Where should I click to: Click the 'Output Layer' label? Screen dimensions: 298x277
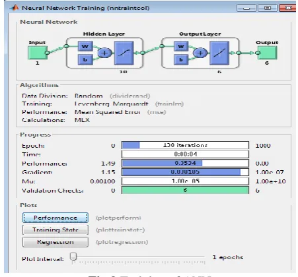click(x=200, y=34)
